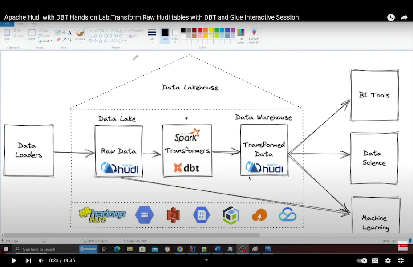Click the Watch later clock icon
Screen dimensions: 413x267
click(x=391, y=17)
